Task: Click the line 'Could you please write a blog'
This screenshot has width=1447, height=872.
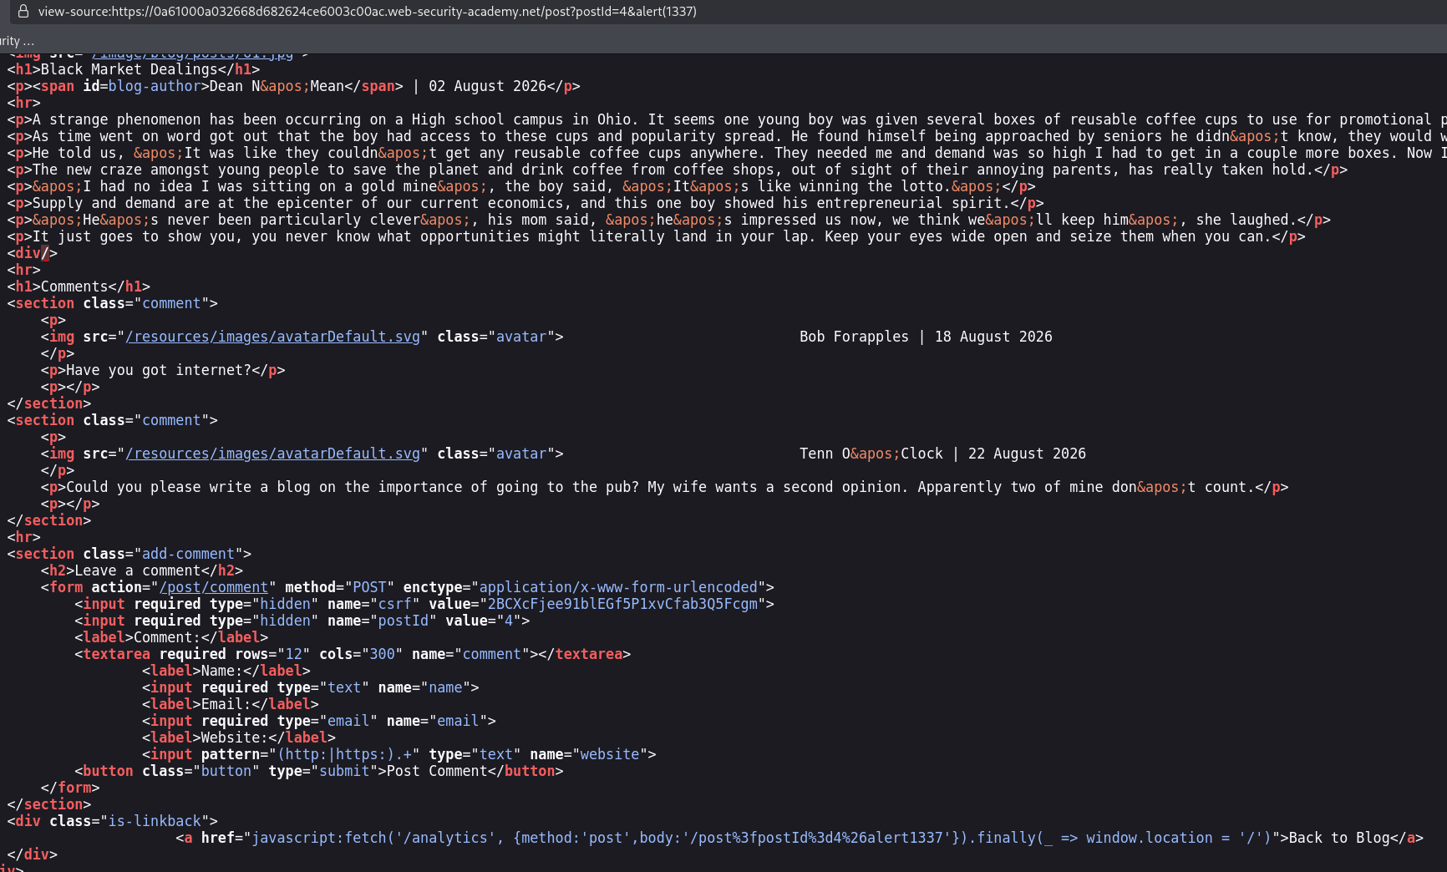Action: (x=664, y=487)
